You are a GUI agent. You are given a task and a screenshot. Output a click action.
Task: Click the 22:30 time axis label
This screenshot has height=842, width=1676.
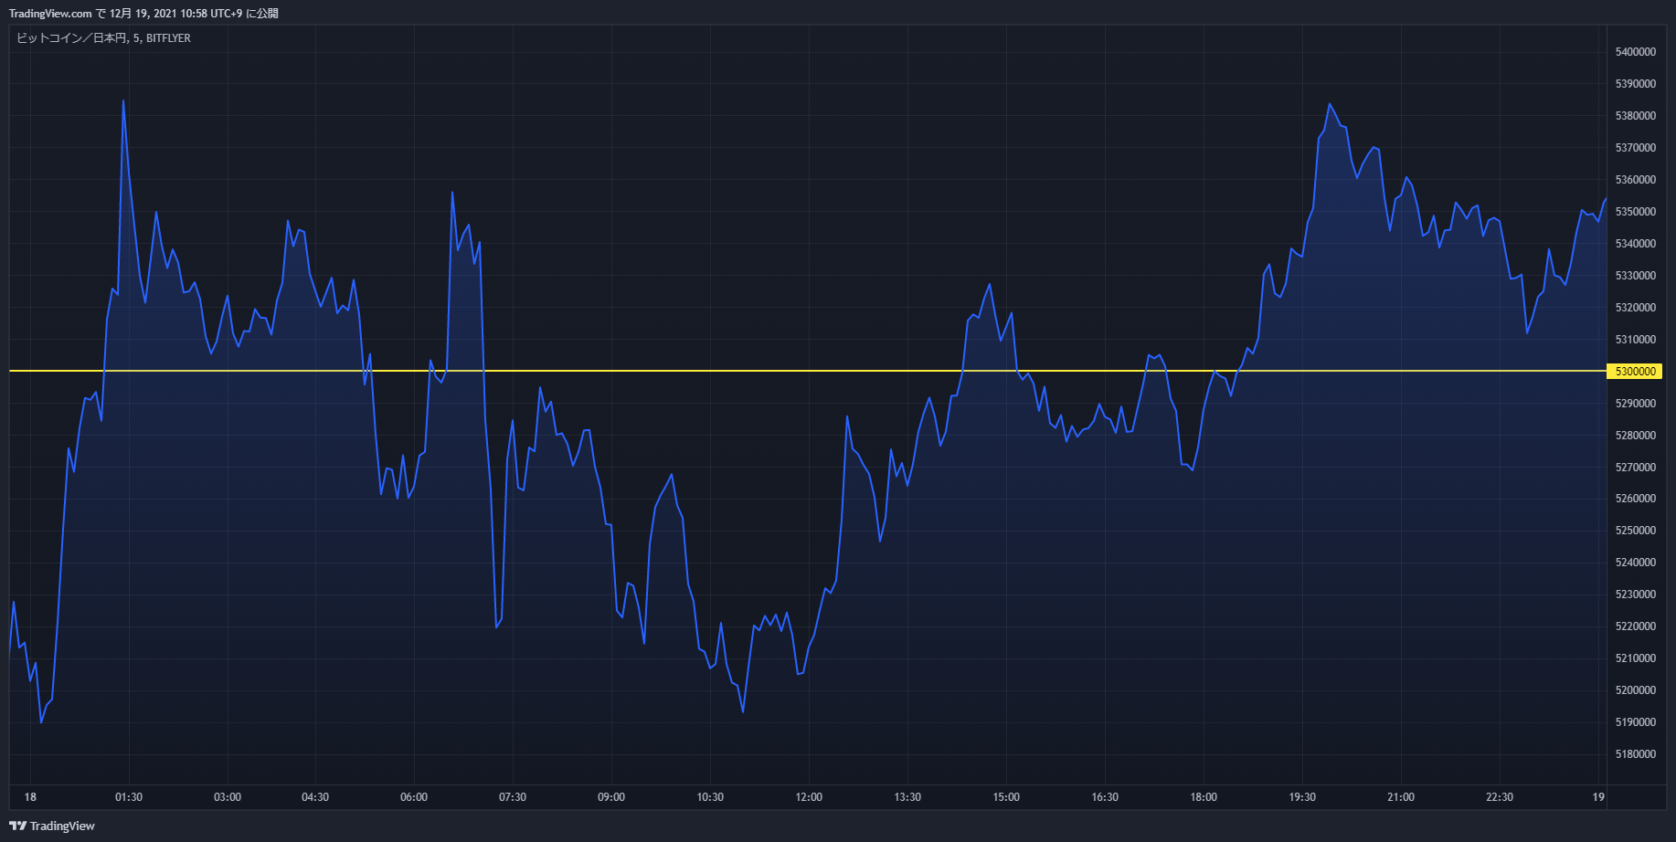coord(1500,797)
